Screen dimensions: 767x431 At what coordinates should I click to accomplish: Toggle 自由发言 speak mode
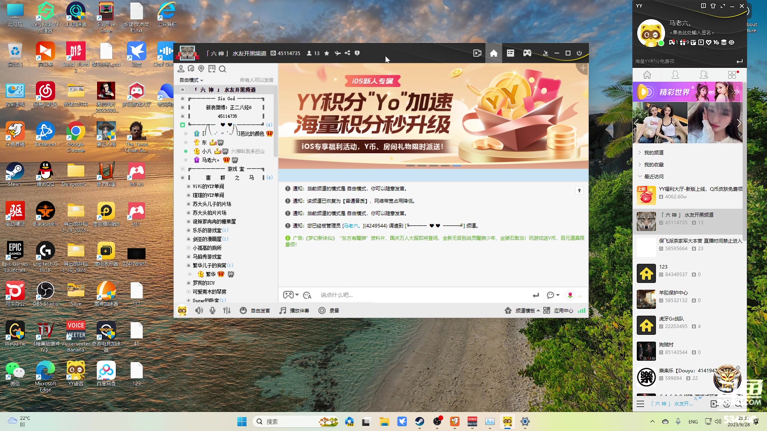(x=255, y=310)
